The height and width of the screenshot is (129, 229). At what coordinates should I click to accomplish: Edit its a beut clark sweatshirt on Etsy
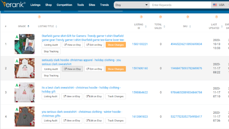click(x=94, y=96)
